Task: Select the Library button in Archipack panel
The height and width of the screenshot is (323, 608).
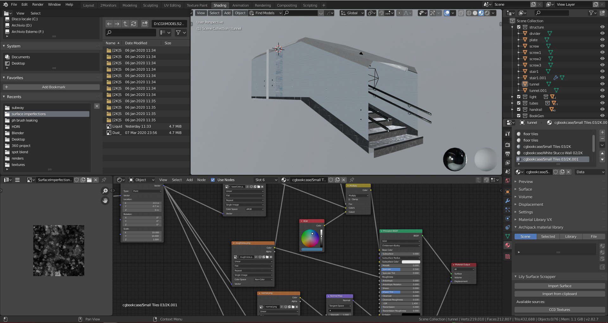Action: click(571, 237)
